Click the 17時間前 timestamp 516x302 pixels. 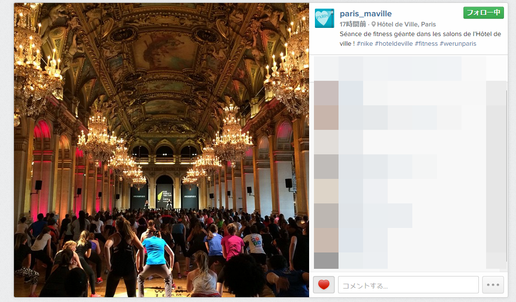click(353, 25)
